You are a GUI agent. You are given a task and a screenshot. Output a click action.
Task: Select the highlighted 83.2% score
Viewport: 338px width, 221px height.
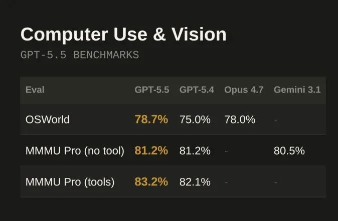pos(151,182)
